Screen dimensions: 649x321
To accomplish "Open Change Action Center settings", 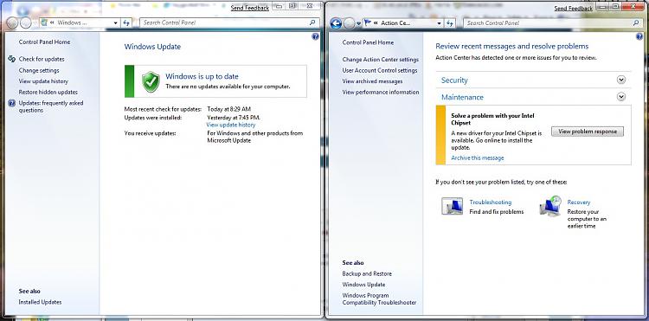I will click(381, 60).
